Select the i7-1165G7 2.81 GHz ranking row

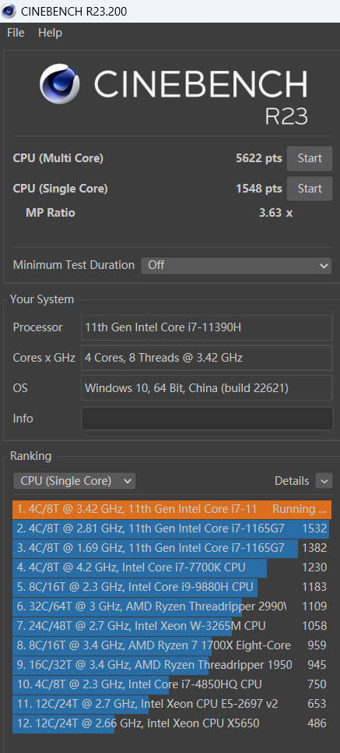point(172,529)
